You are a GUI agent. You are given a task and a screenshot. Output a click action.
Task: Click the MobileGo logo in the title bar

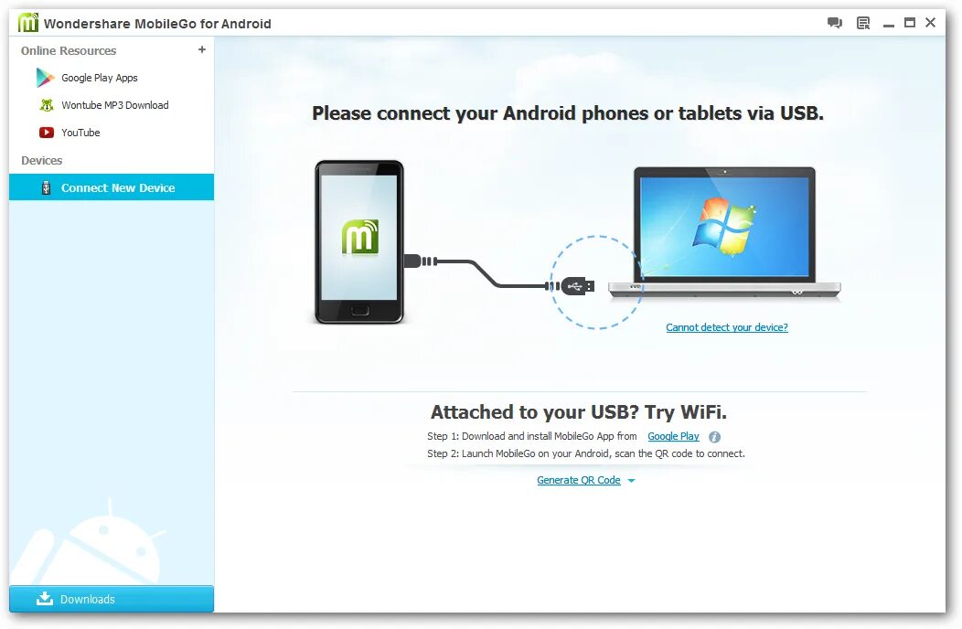coord(27,23)
